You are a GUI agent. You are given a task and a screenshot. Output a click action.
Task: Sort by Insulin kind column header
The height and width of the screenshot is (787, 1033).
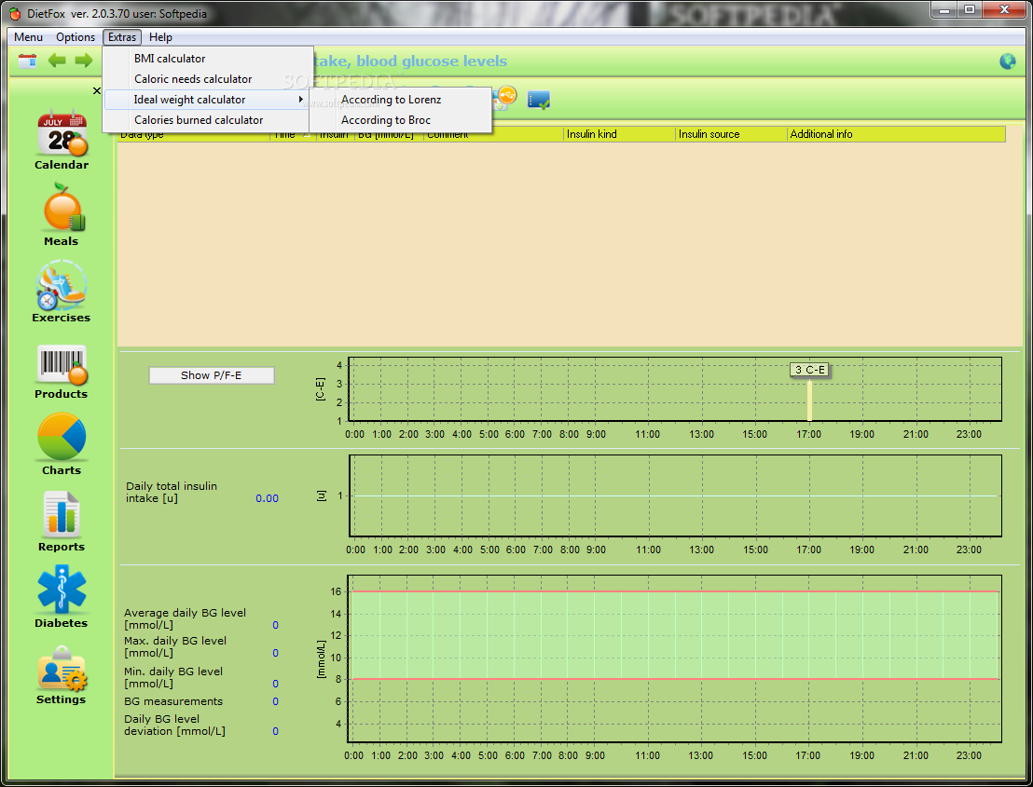point(620,134)
